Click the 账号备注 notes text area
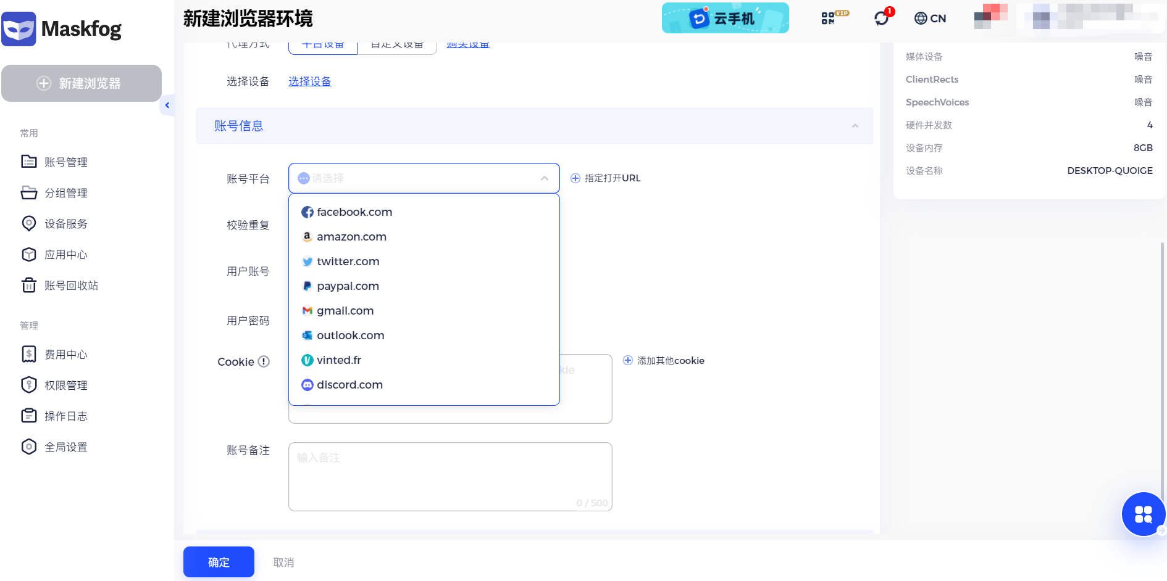The image size is (1167, 581). click(x=450, y=477)
